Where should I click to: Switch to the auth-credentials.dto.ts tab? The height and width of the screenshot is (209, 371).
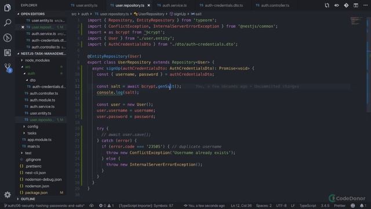(x=221, y=5)
